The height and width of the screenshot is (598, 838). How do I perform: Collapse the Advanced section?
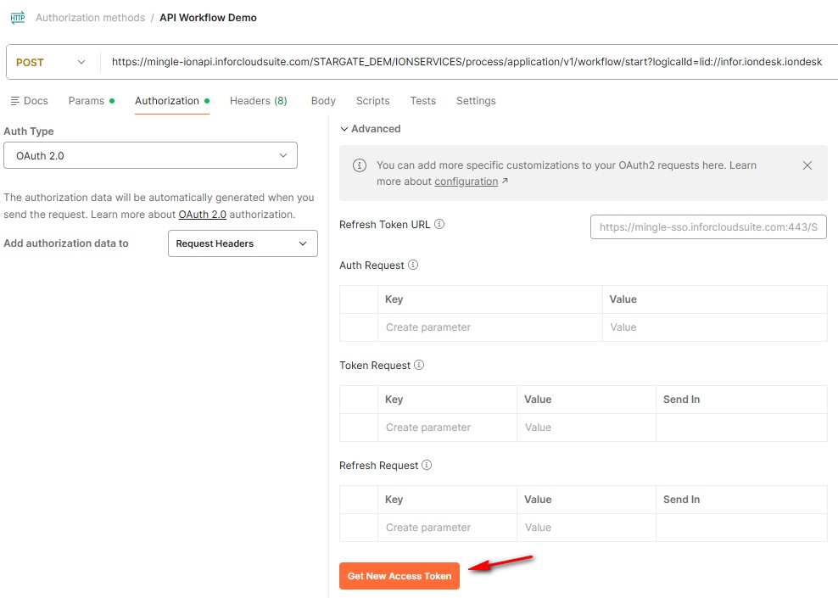(370, 129)
